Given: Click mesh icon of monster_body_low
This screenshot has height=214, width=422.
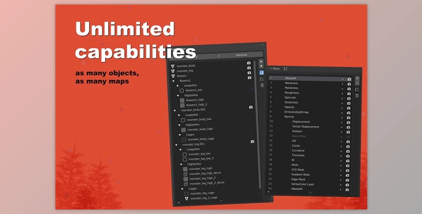Looking at the screenshot, I should [183, 120].
